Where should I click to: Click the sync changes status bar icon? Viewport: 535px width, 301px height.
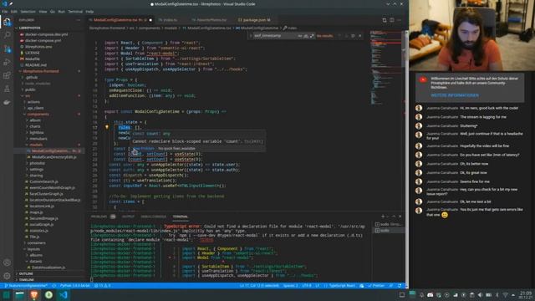tap(53, 286)
